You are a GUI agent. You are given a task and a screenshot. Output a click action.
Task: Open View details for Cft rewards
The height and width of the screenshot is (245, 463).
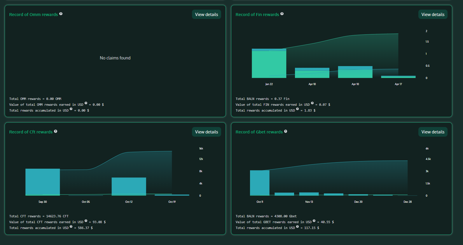point(206,132)
